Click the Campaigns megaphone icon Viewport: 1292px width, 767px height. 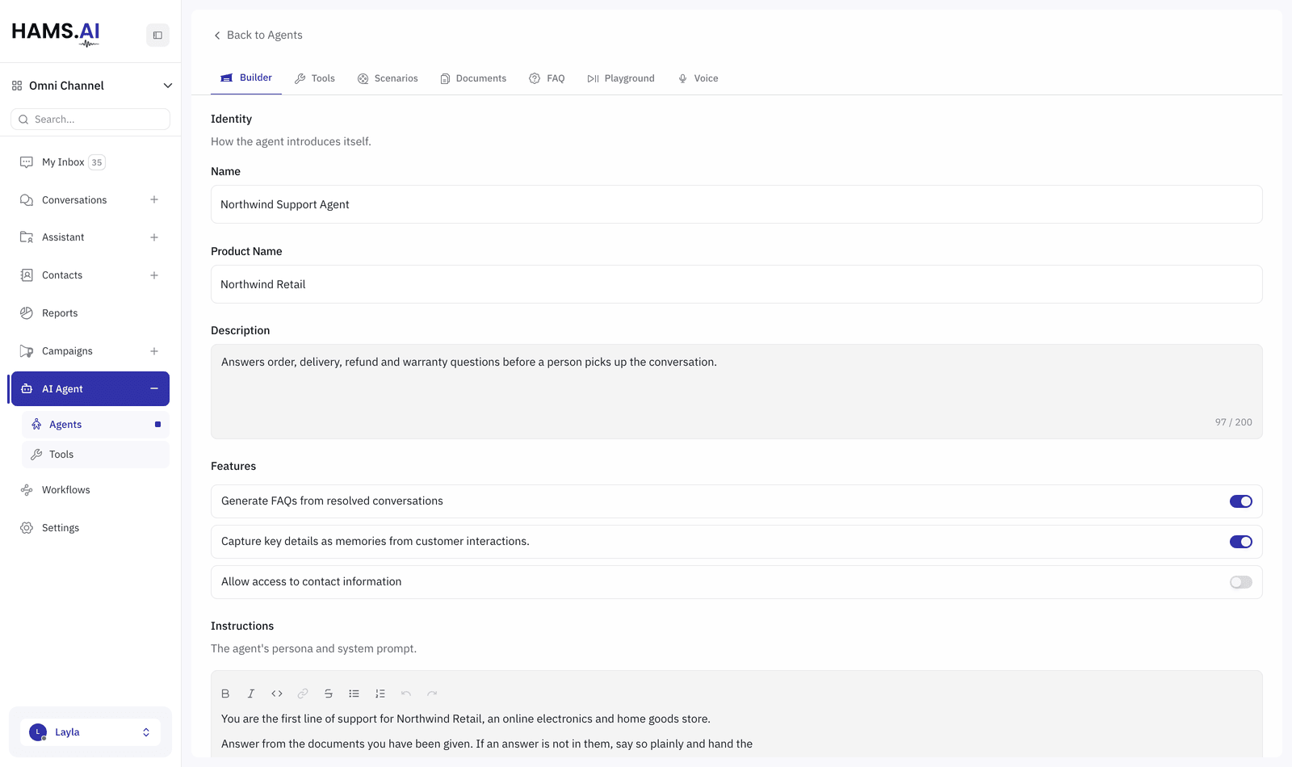click(x=27, y=351)
